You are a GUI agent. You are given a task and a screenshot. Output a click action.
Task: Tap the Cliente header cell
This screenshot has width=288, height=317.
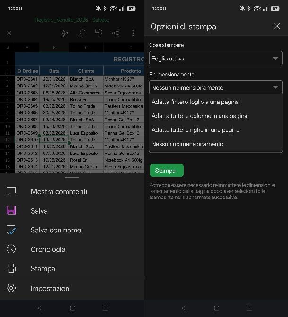tap(86, 71)
